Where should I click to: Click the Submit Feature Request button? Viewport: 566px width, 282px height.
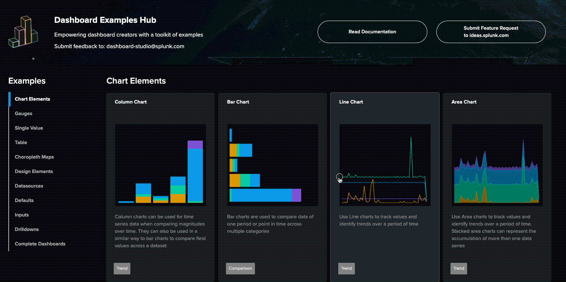491,31
